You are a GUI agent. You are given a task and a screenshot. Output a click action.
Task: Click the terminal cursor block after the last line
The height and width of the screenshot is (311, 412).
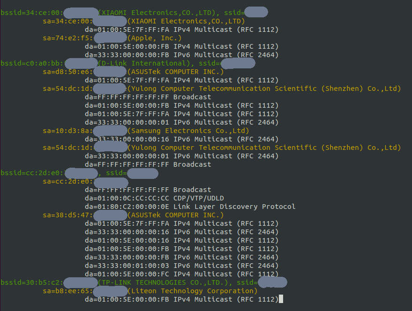pyautogui.click(x=281, y=299)
